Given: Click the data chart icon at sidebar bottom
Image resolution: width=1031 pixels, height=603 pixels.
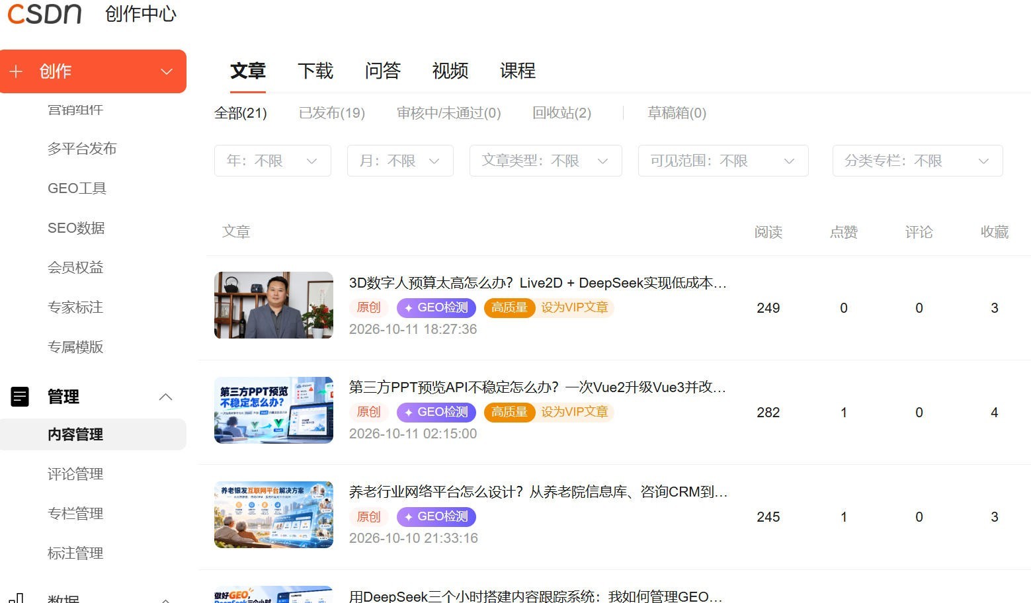Looking at the screenshot, I should [x=17, y=598].
